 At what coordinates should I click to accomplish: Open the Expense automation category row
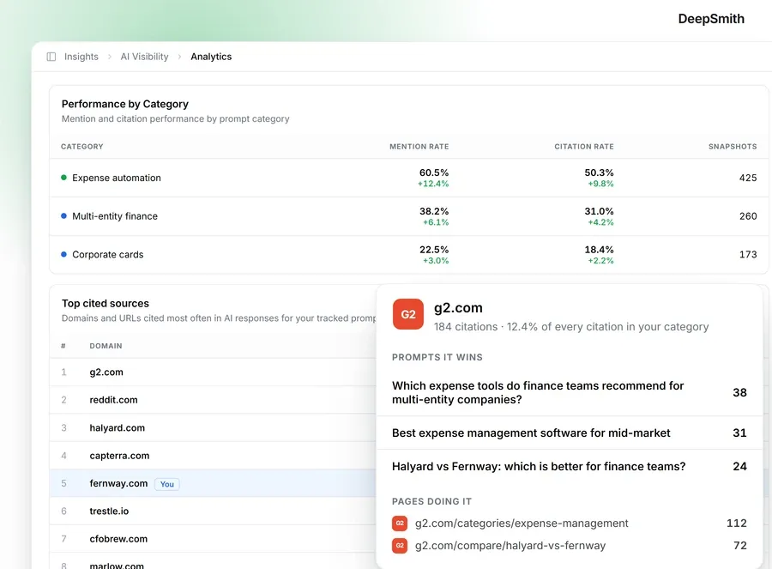(x=408, y=178)
